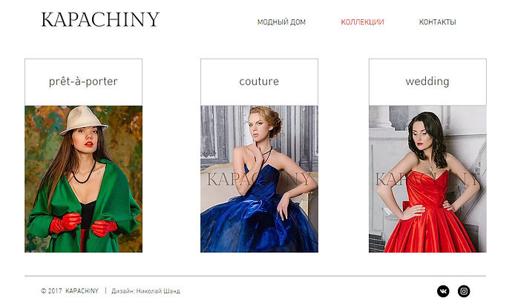Click the wedding heading text

(x=427, y=81)
